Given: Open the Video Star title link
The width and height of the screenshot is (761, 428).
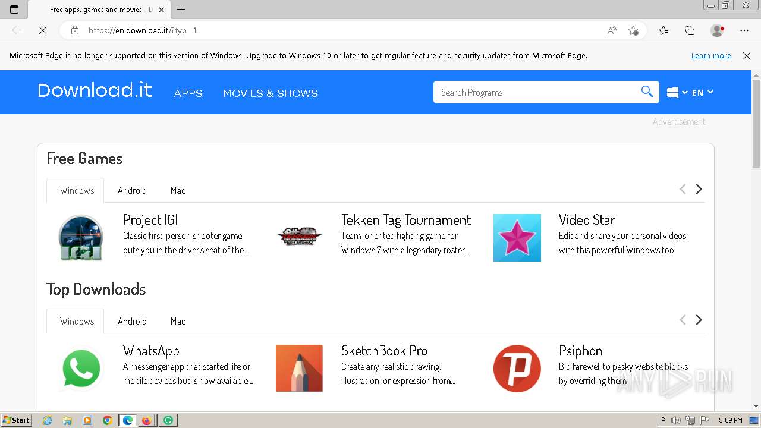Looking at the screenshot, I should pyautogui.click(x=587, y=220).
